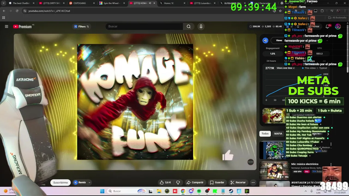
Task: Open Steam from the taskbar
Action: pyautogui.click(x=231, y=191)
